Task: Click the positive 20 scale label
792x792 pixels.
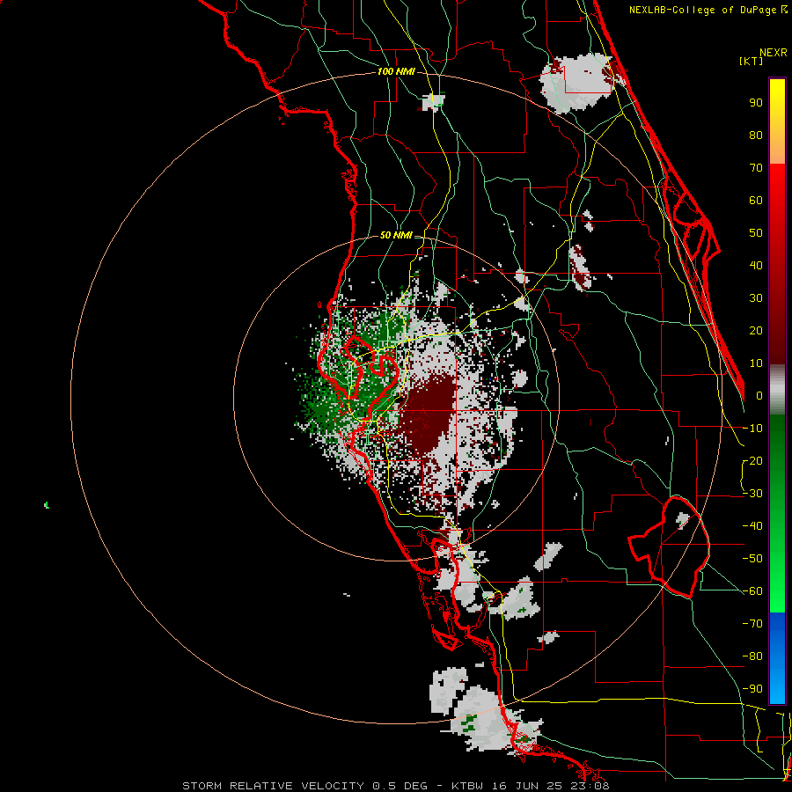Action: [756, 331]
